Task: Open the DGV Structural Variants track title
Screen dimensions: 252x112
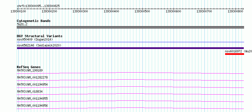Action: [40, 36]
